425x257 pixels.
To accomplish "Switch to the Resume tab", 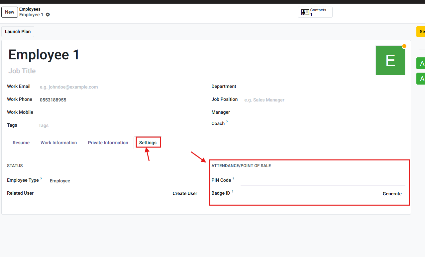I will [x=21, y=143].
